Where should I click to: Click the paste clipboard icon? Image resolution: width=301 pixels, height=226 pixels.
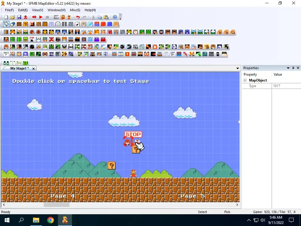point(106,17)
